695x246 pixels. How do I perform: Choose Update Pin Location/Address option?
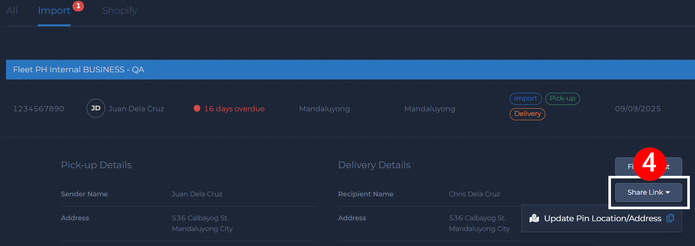[x=602, y=219]
